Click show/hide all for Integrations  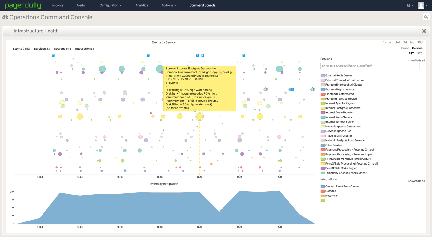tap(416, 181)
